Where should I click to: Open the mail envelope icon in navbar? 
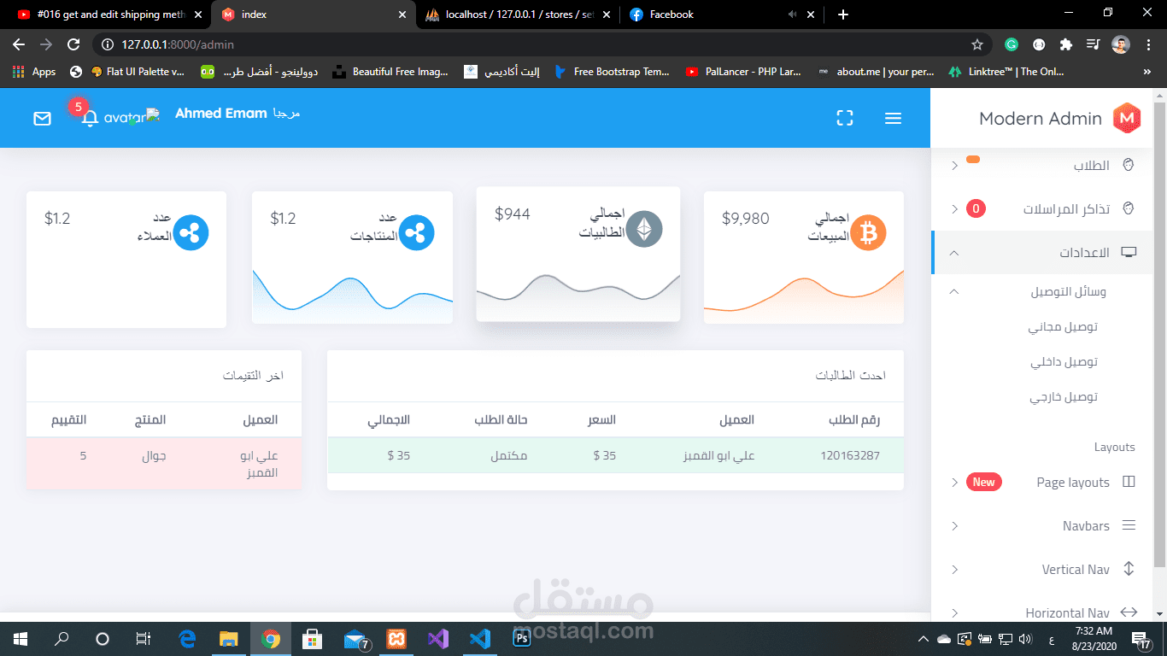pos(42,119)
